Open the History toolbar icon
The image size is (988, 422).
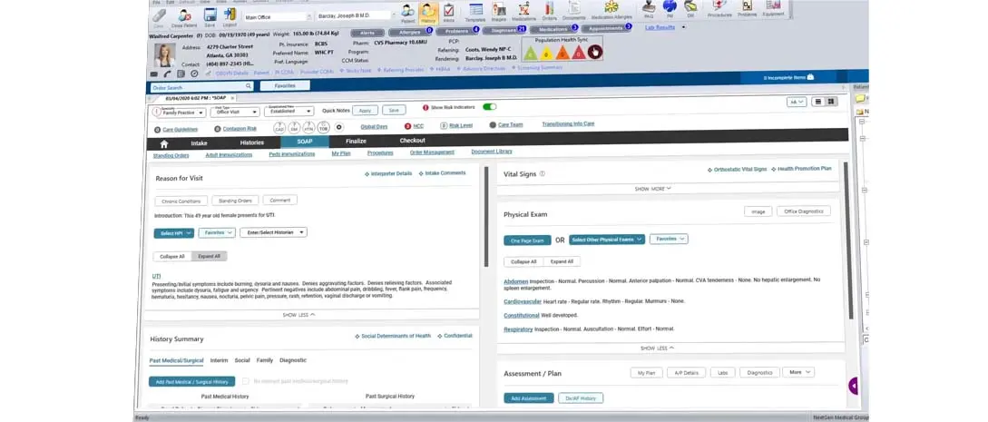[x=428, y=13]
